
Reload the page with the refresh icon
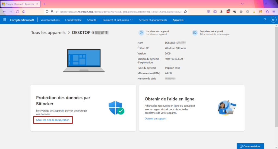pos(17,12)
